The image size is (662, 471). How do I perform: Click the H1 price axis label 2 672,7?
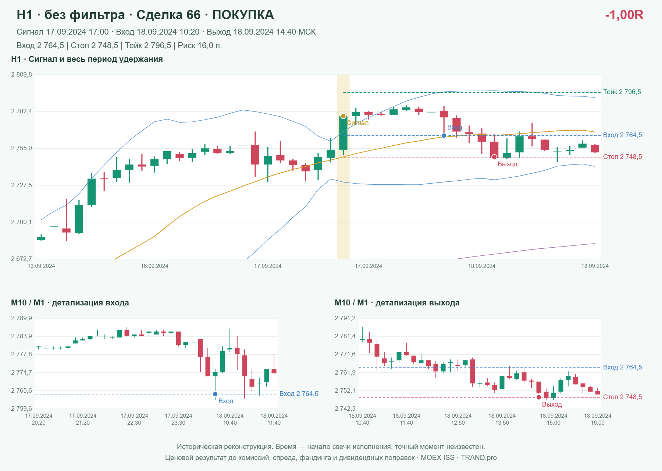point(21,259)
